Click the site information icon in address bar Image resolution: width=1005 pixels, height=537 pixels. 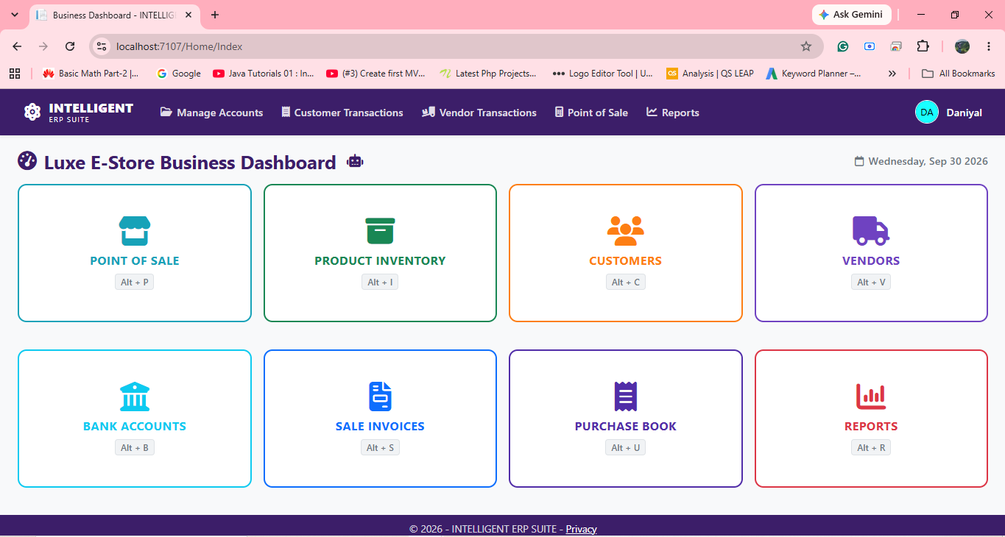pyautogui.click(x=102, y=46)
